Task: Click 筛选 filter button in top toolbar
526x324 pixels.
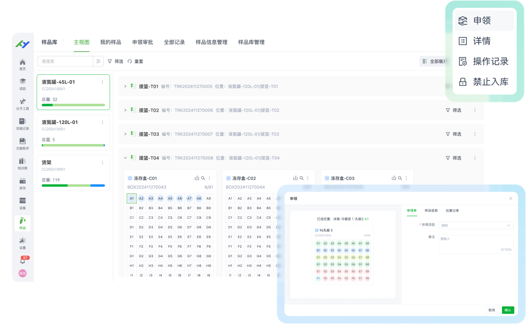Action: click(115, 62)
